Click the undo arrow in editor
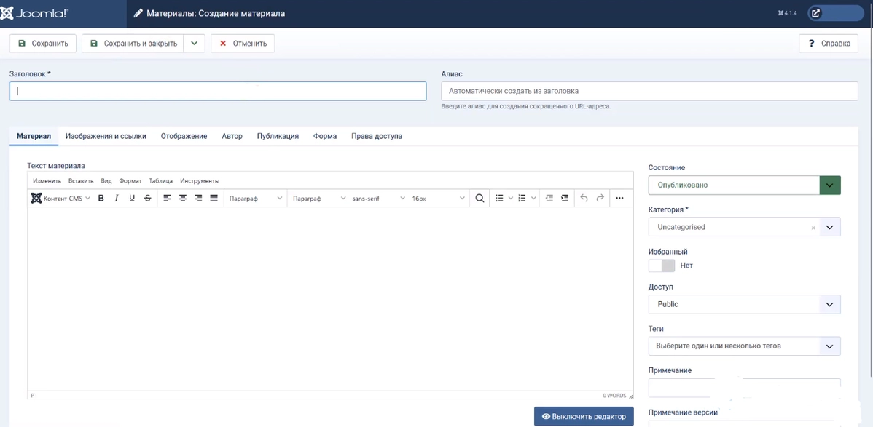Viewport: 873px width, 427px height. 584,199
